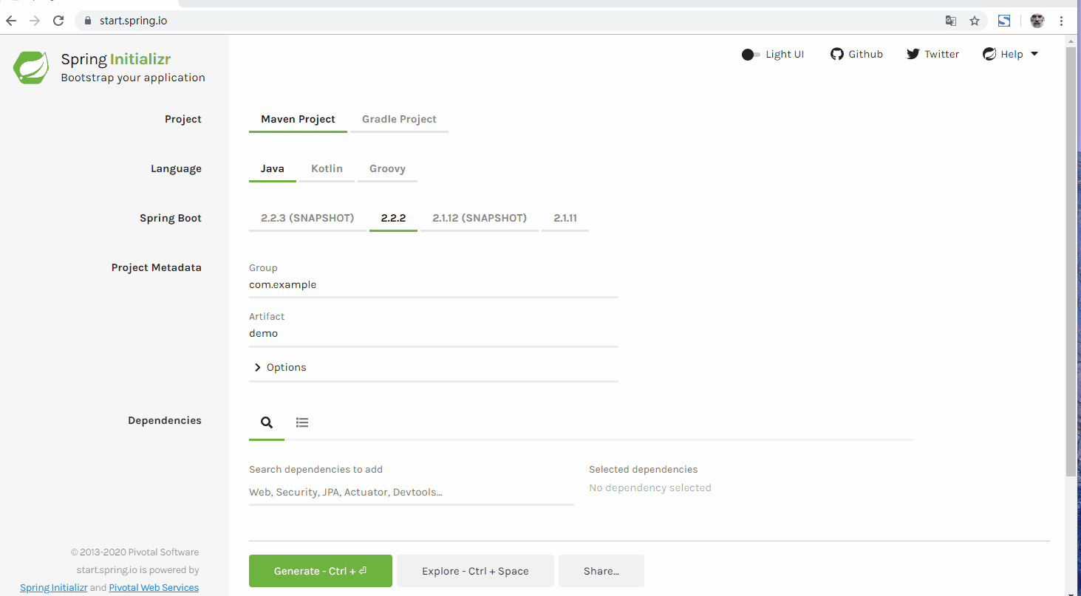
Task: Choose Java as the language
Action: [x=273, y=169]
